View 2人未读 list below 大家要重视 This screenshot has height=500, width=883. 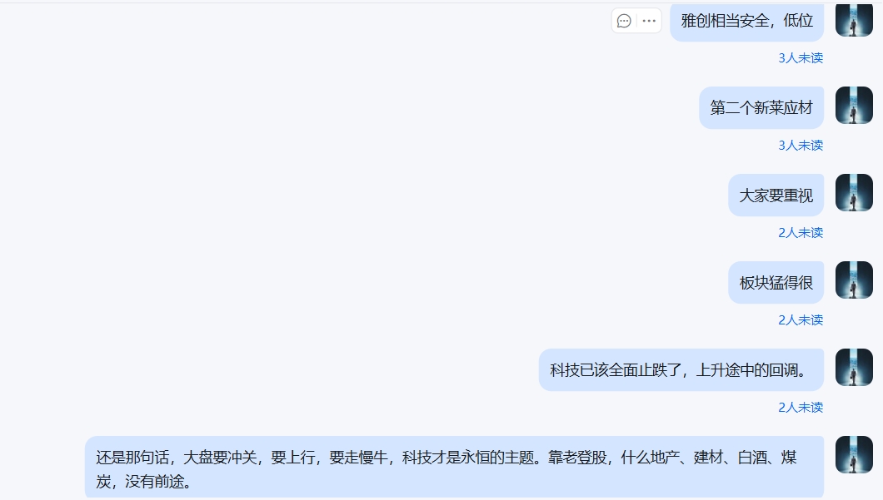coord(801,232)
